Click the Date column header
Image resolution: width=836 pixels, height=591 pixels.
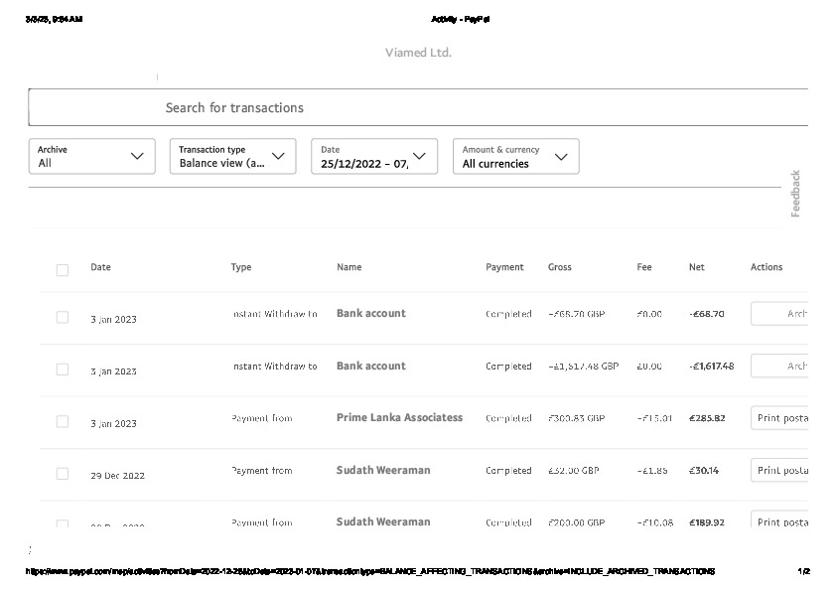point(100,267)
